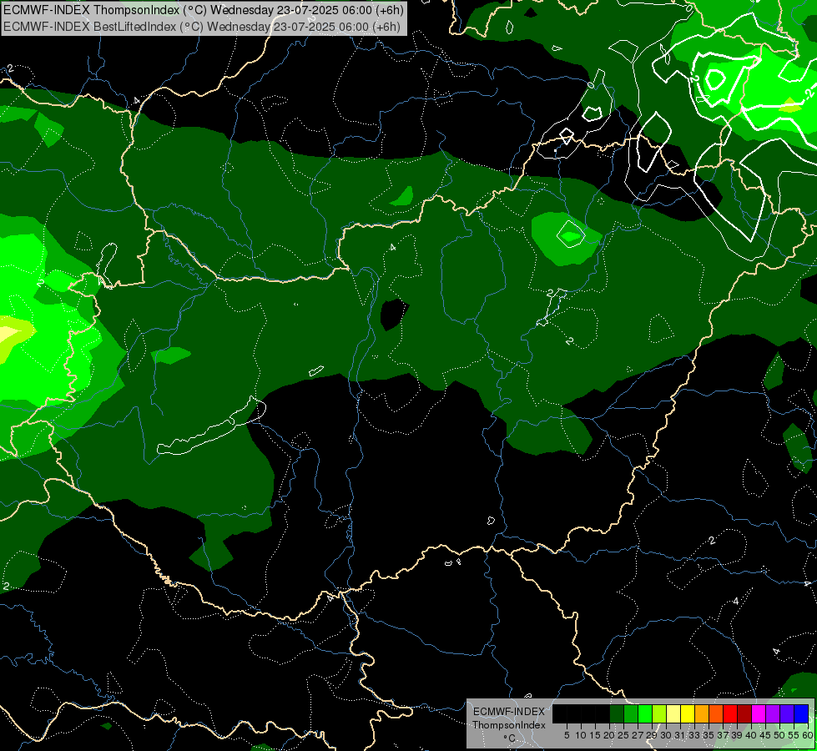Click the yellow-green 29-30 legend swatch
The height and width of the screenshot is (751, 817).
[659, 713]
